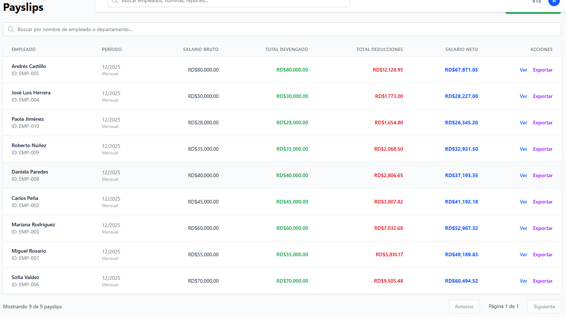
Task: Open Ver link for Andrés Castillo
Action: coord(523,70)
